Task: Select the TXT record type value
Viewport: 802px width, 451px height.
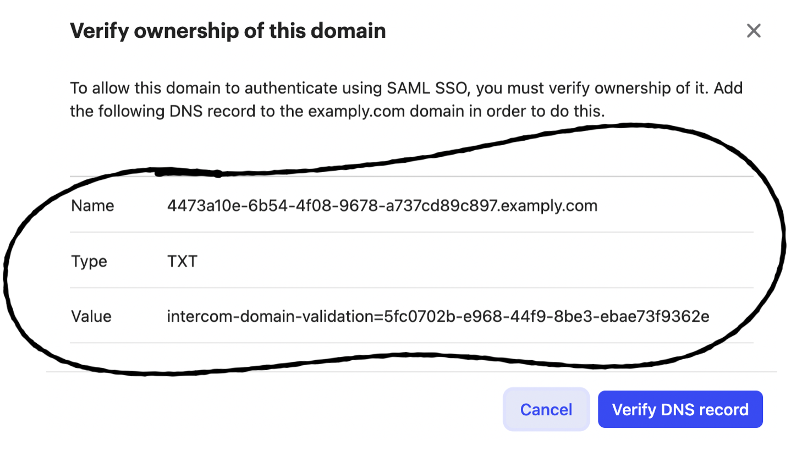Action: [182, 261]
